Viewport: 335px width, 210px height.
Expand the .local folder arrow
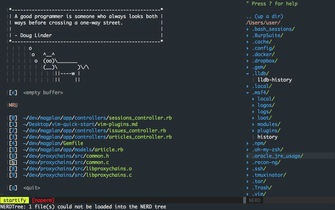(x=247, y=86)
